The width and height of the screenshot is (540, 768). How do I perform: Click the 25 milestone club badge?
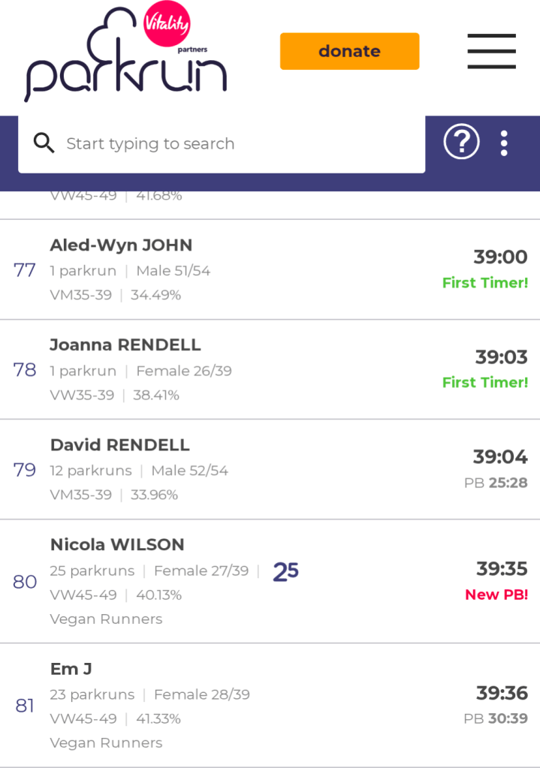point(285,571)
